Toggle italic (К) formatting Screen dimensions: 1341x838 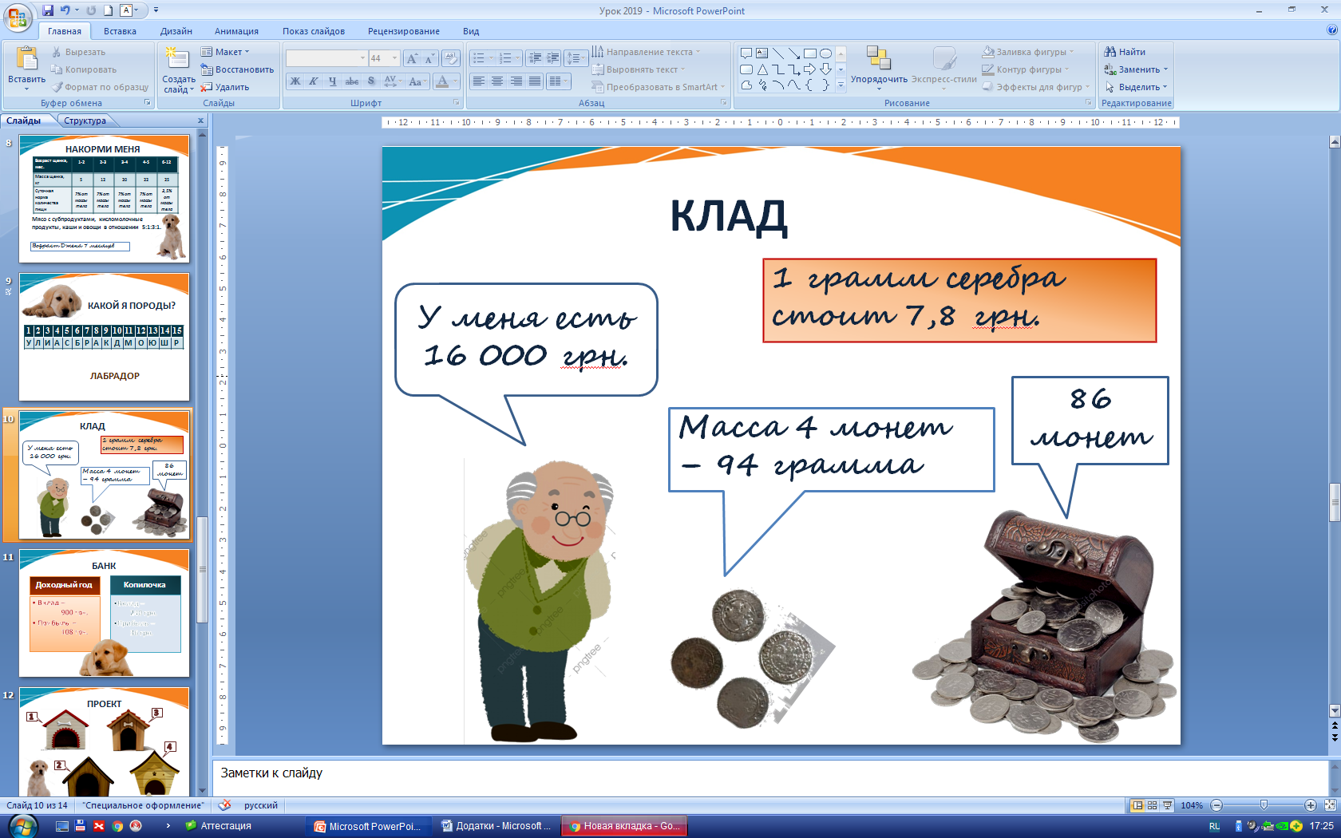[x=314, y=81]
